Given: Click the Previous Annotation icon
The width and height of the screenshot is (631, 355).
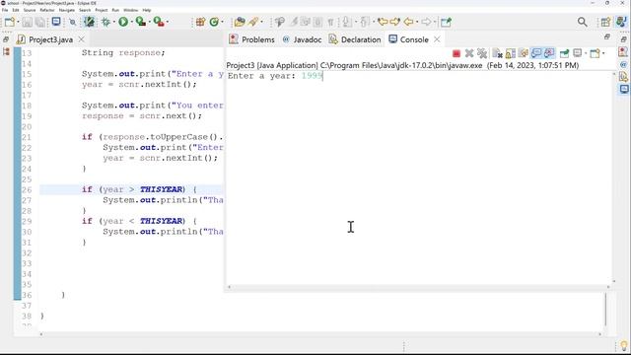Looking at the screenshot, I should click(x=365, y=22).
